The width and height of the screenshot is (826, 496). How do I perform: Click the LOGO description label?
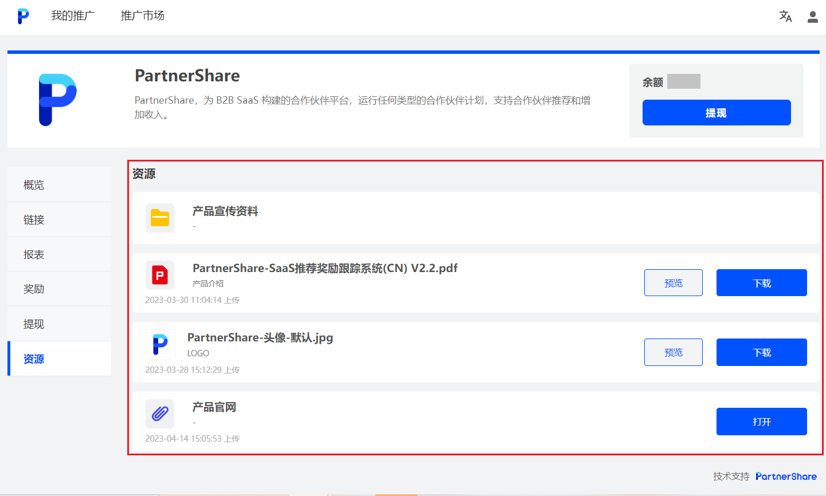pyautogui.click(x=198, y=353)
